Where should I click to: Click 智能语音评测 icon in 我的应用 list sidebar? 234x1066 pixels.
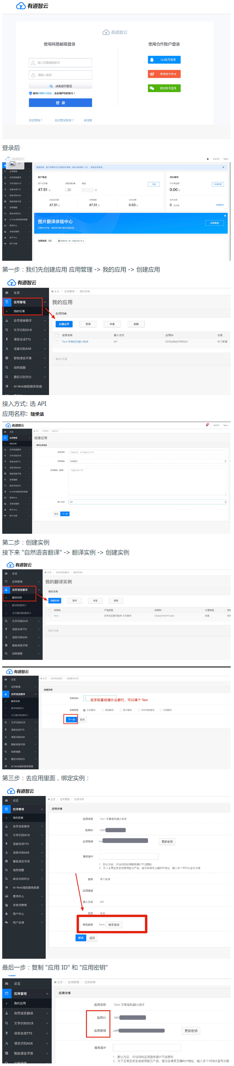coord(7,358)
